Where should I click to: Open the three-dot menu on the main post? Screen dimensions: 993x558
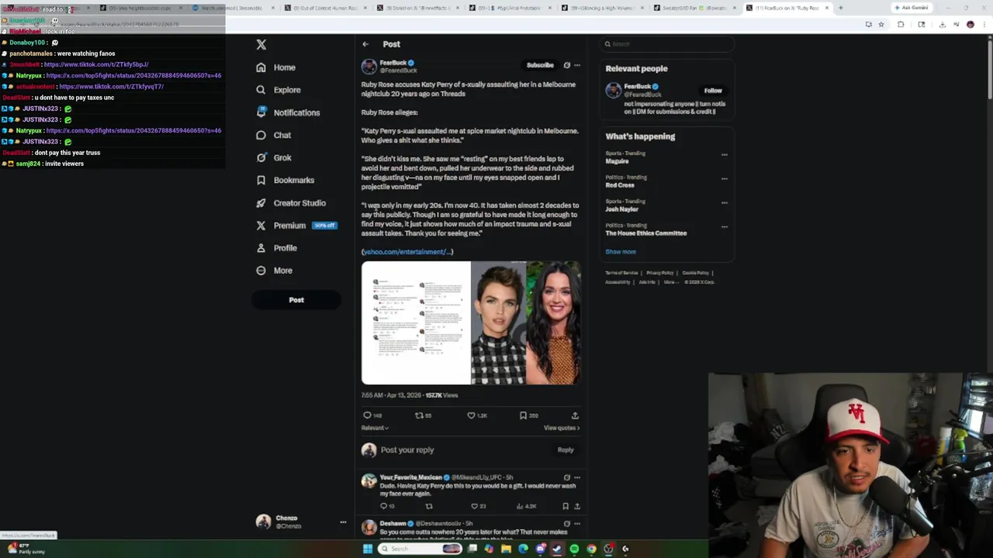tap(576, 65)
